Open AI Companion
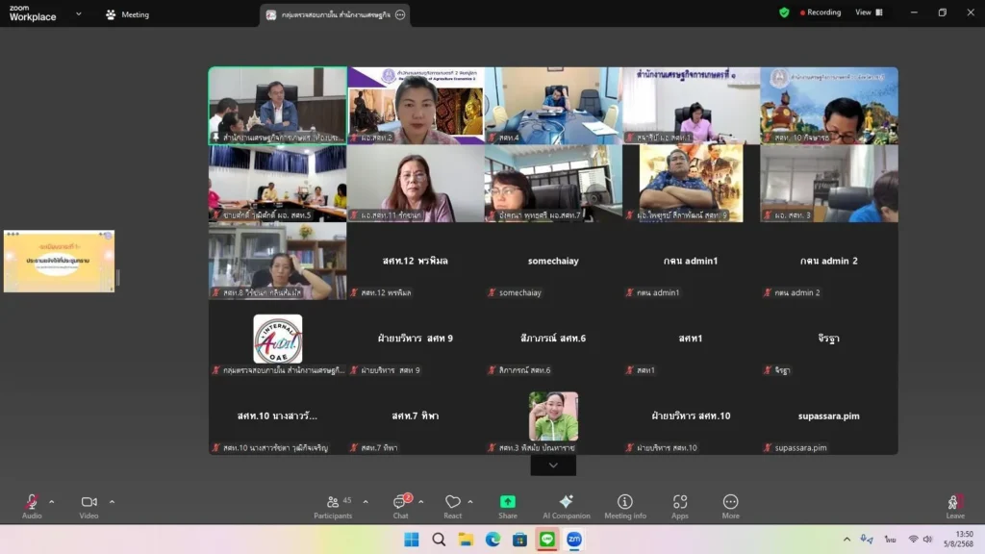This screenshot has width=985, height=554. click(x=566, y=506)
